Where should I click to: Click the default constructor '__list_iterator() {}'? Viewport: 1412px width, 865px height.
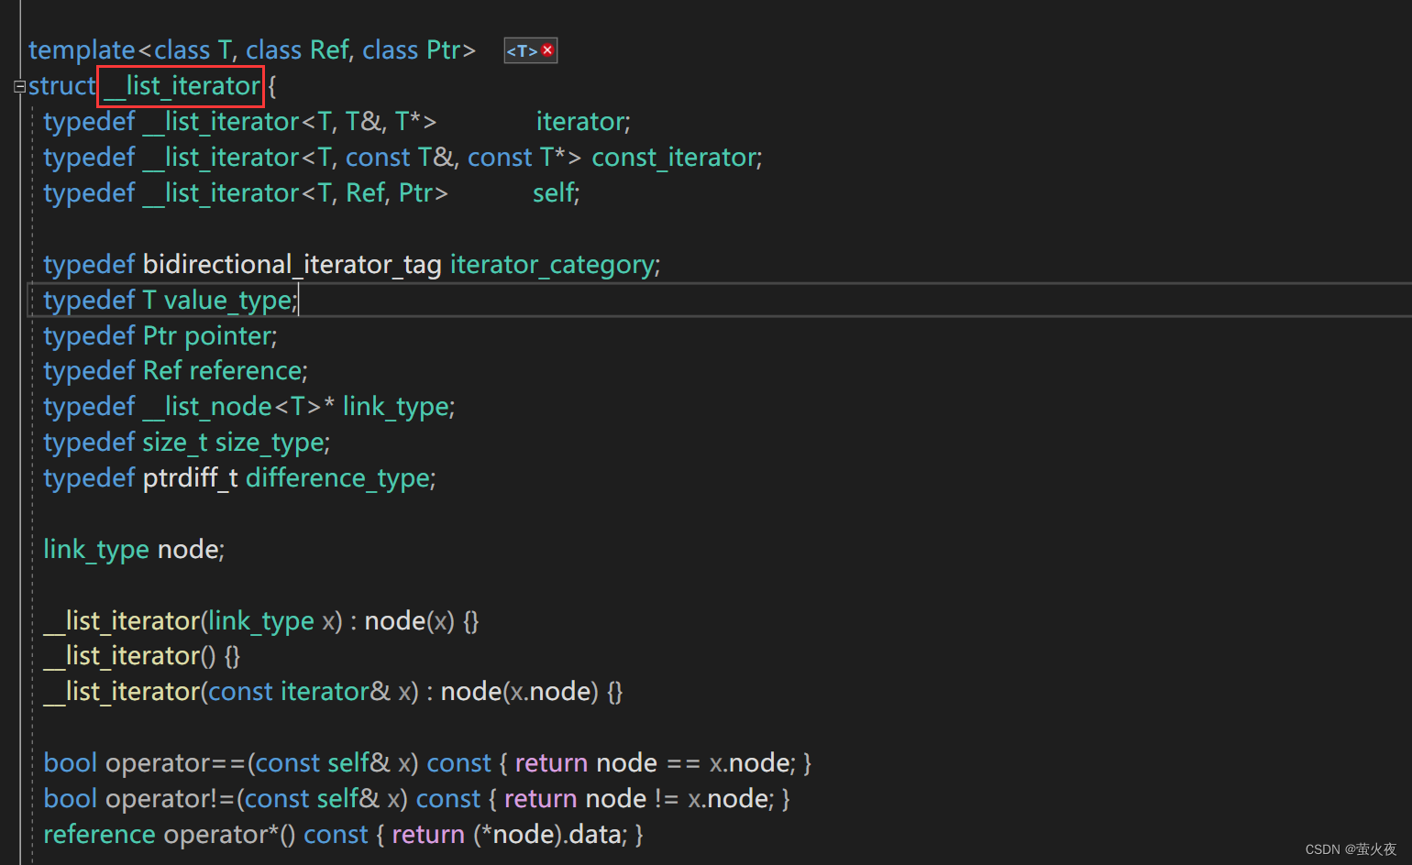(142, 656)
